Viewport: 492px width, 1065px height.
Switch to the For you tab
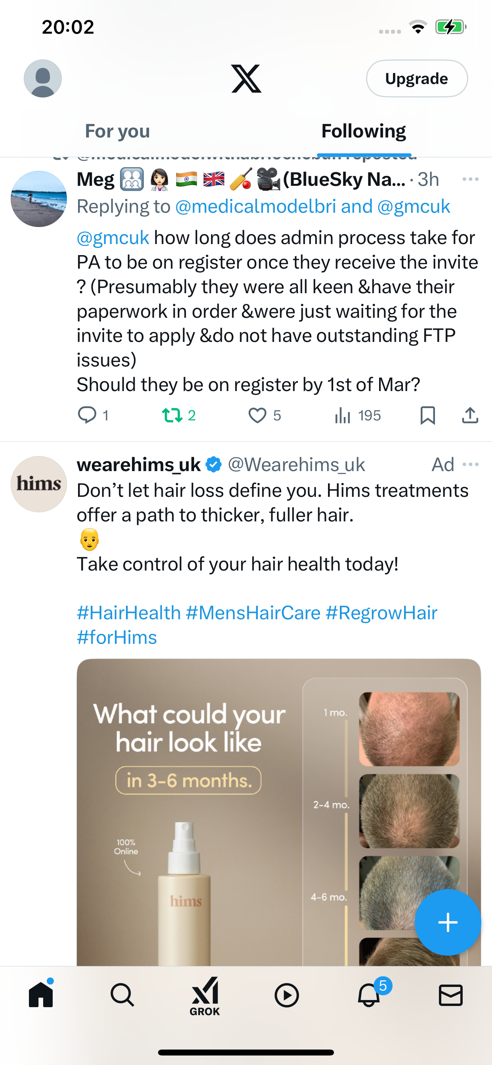click(x=117, y=131)
